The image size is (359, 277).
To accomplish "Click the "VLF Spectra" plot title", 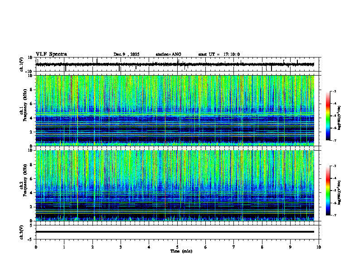I will point(51,54).
